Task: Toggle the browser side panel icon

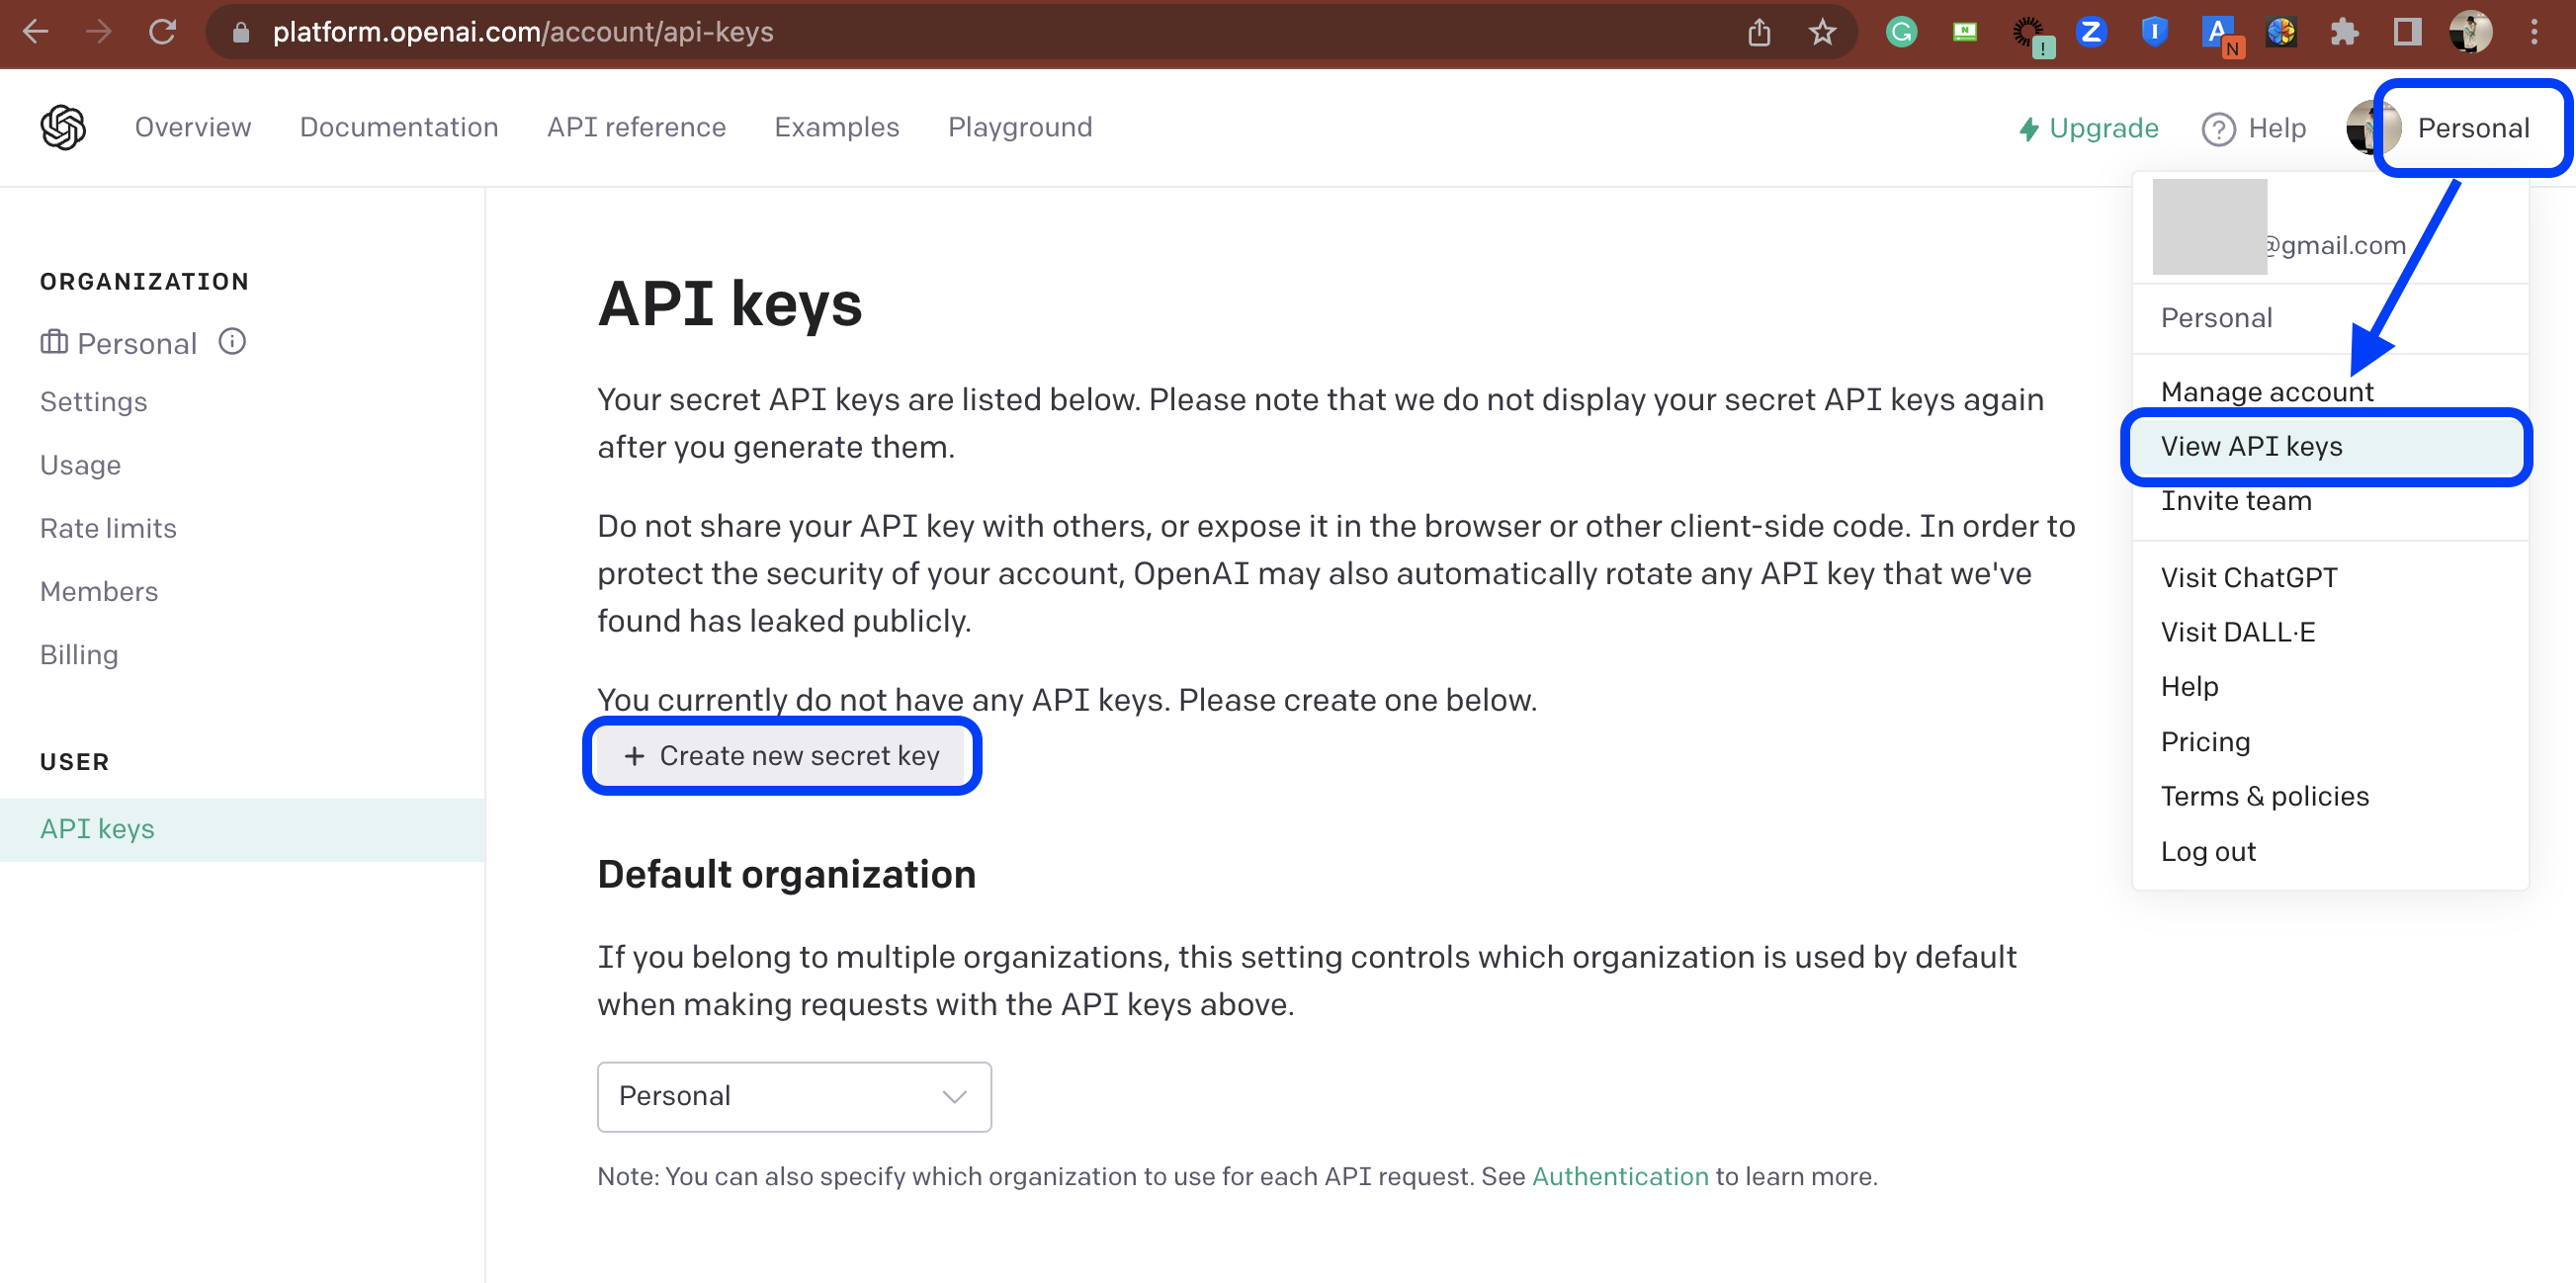Action: click(2407, 32)
